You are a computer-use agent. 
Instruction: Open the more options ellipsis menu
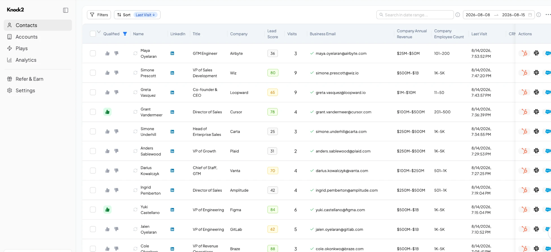(548, 15)
